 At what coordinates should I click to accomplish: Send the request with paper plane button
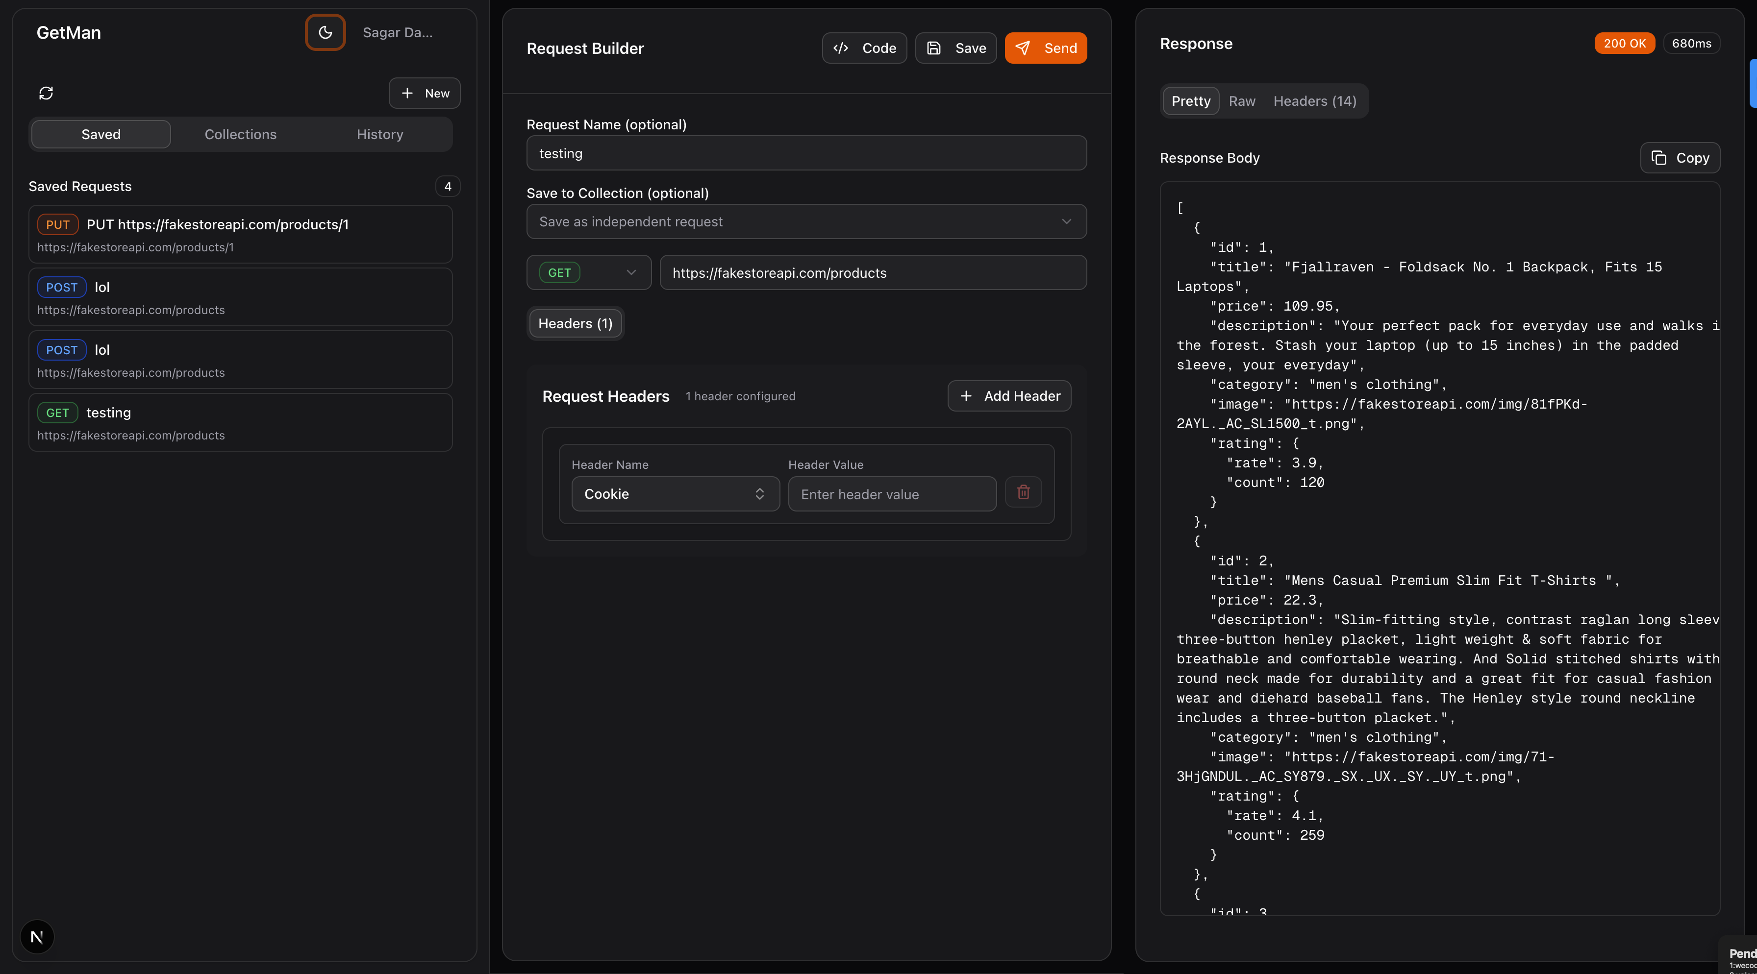click(1046, 49)
